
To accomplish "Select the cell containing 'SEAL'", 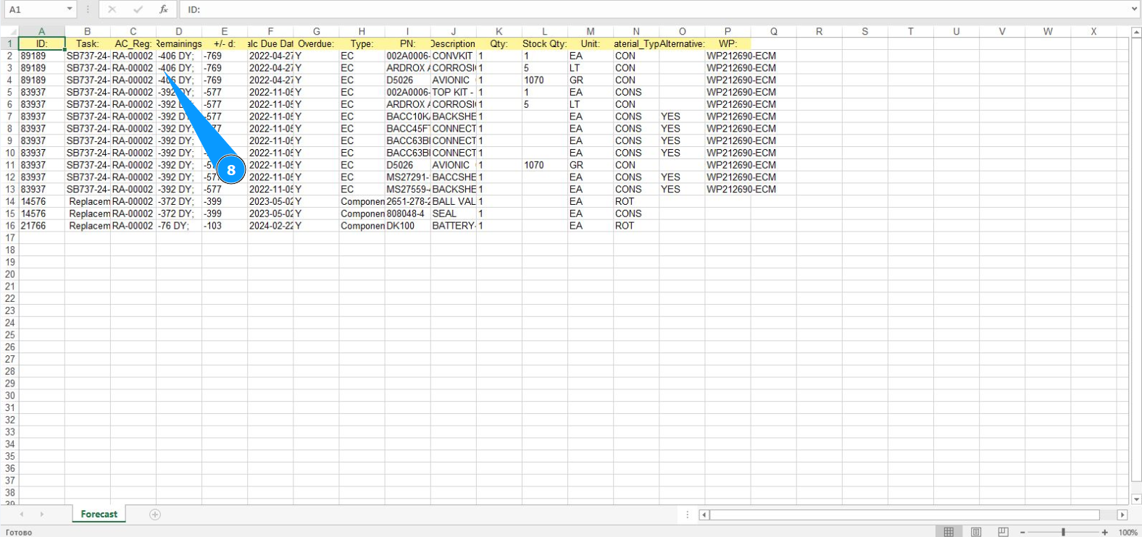I will click(x=453, y=213).
